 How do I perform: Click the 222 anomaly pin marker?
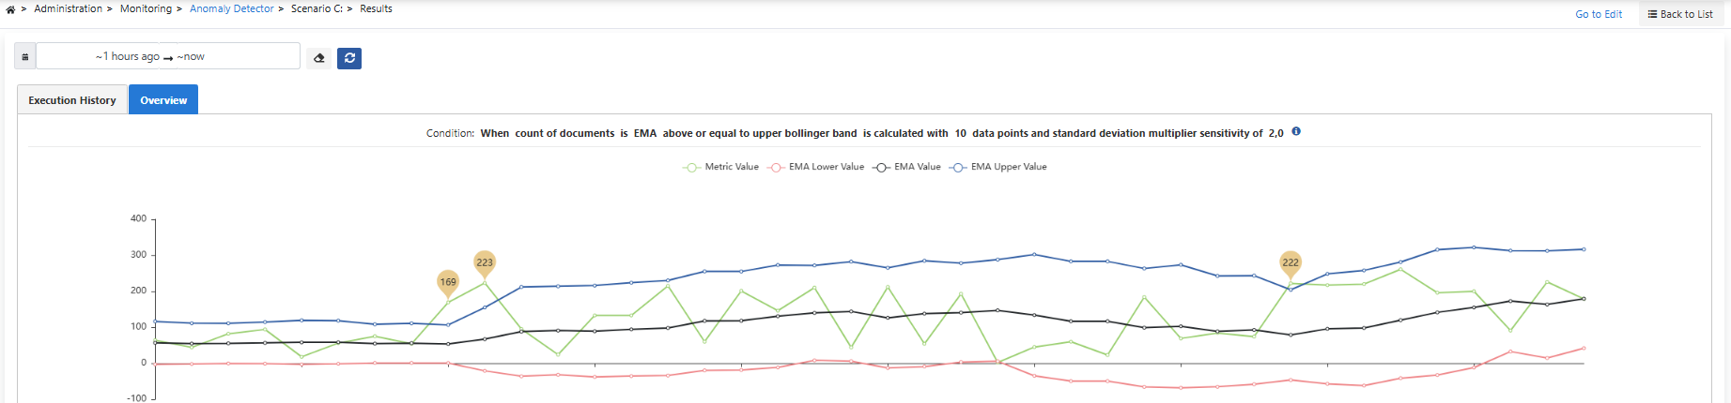tap(1291, 263)
